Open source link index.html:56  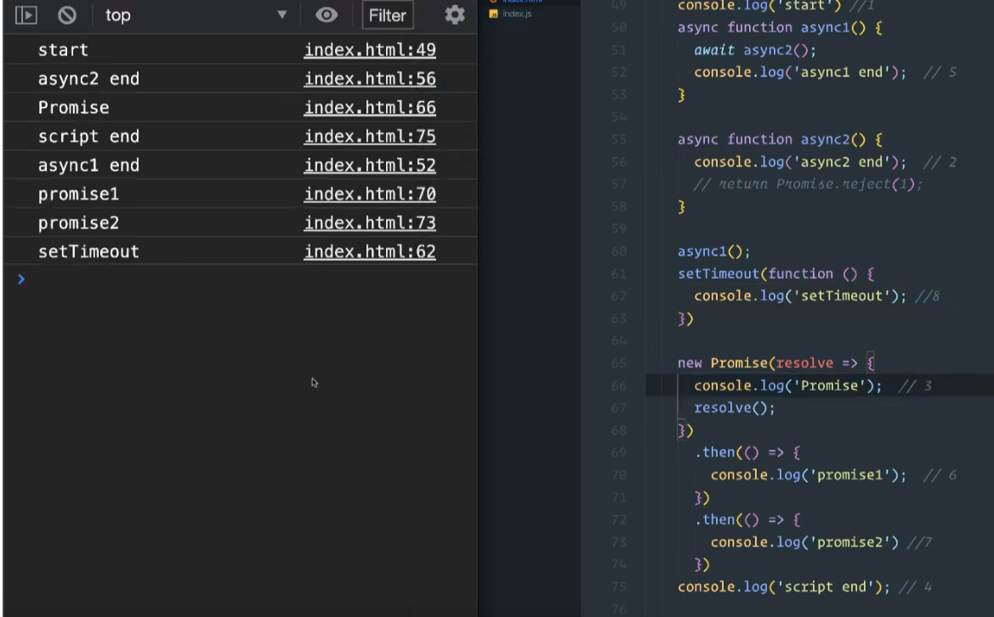pyautogui.click(x=370, y=79)
